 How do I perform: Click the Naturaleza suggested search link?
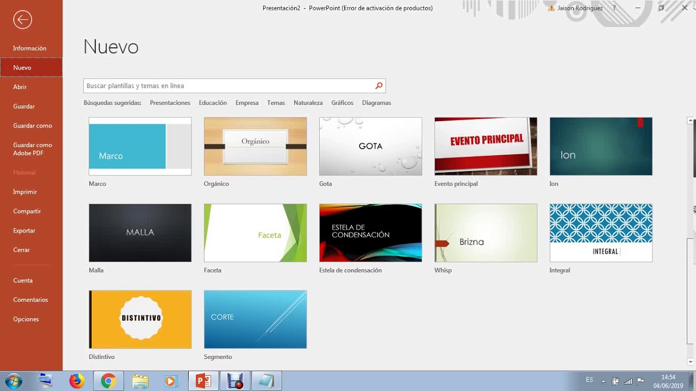coord(308,103)
